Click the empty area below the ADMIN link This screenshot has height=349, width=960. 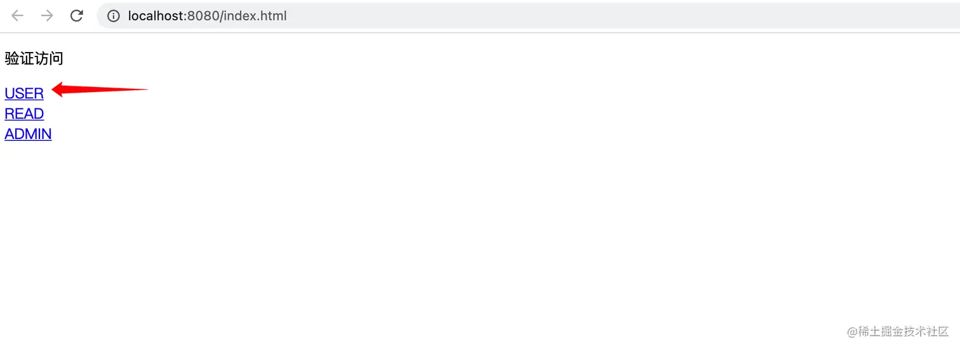28,165
